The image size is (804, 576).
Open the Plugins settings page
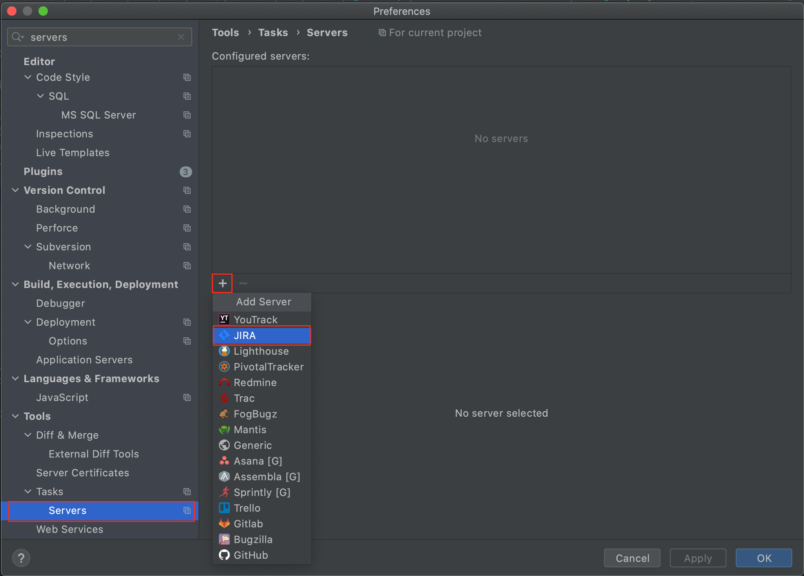point(43,171)
